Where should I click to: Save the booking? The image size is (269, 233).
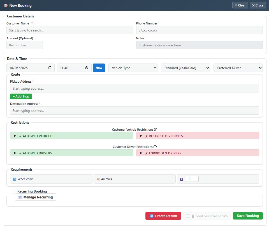click(248, 216)
